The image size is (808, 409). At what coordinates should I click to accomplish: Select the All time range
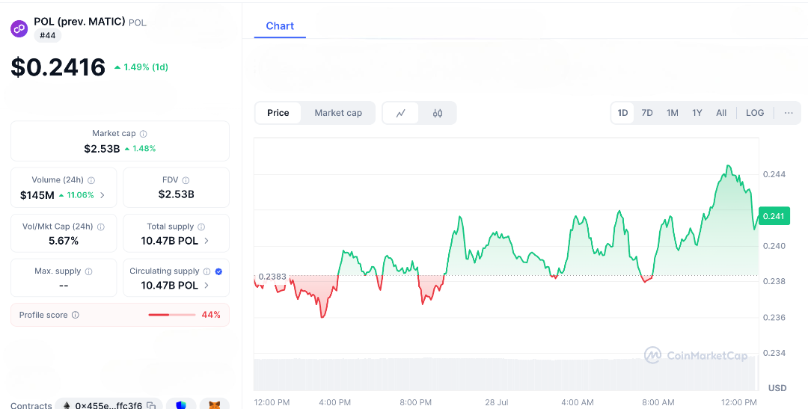(x=721, y=113)
